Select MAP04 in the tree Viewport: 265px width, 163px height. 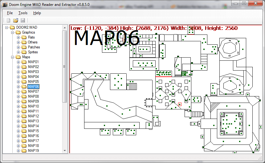[34, 77]
